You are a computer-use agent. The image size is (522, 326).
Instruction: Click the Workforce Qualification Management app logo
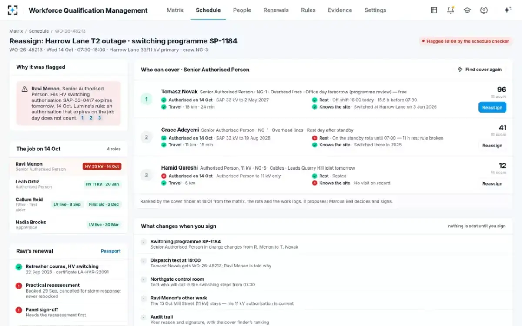coord(13,10)
